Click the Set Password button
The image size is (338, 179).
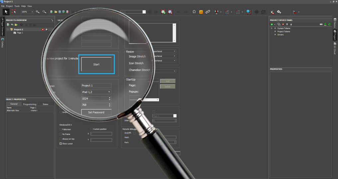[96, 112]
